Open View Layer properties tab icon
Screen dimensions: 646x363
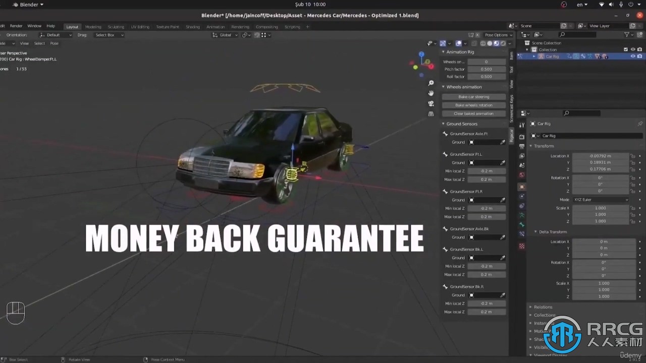pyautogui.click(x=522, y=156)
